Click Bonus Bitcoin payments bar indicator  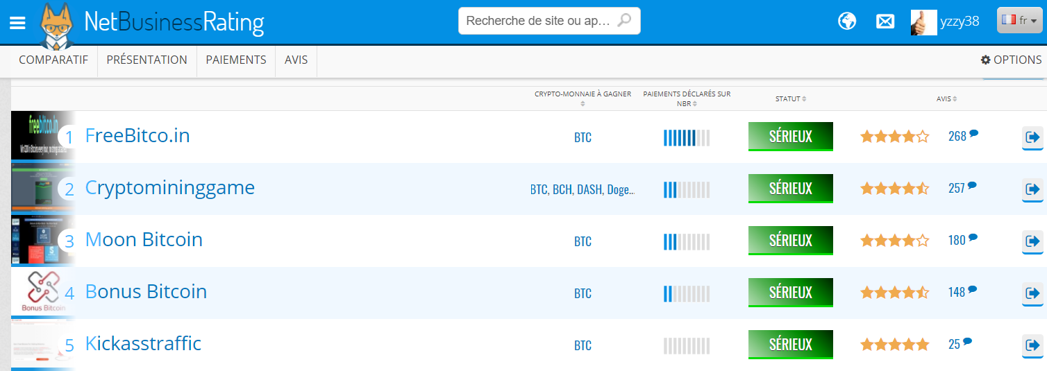(x=687, y=293)
